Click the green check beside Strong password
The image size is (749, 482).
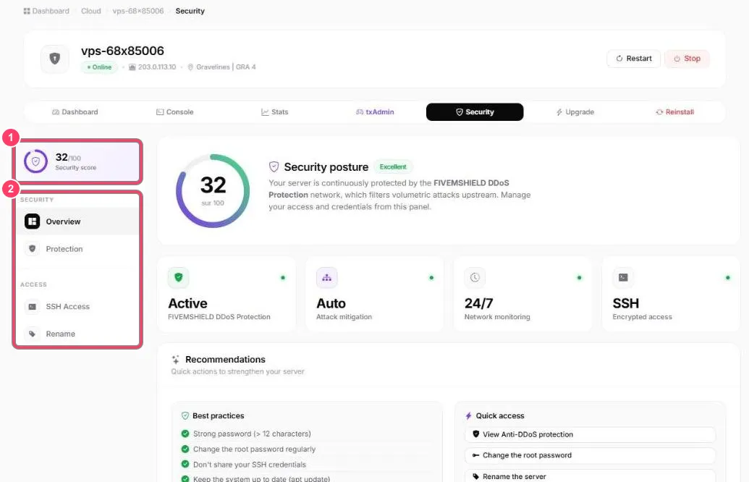point(185,434)
